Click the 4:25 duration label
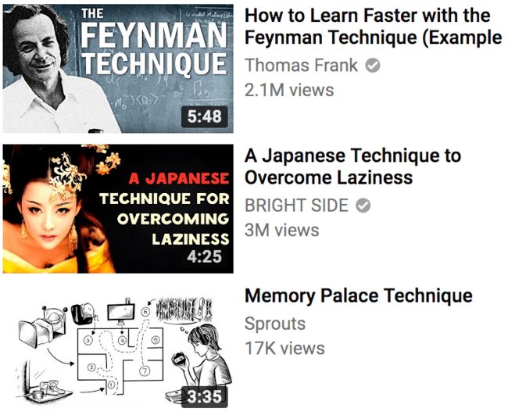The image size is (508, 419). 205,256
